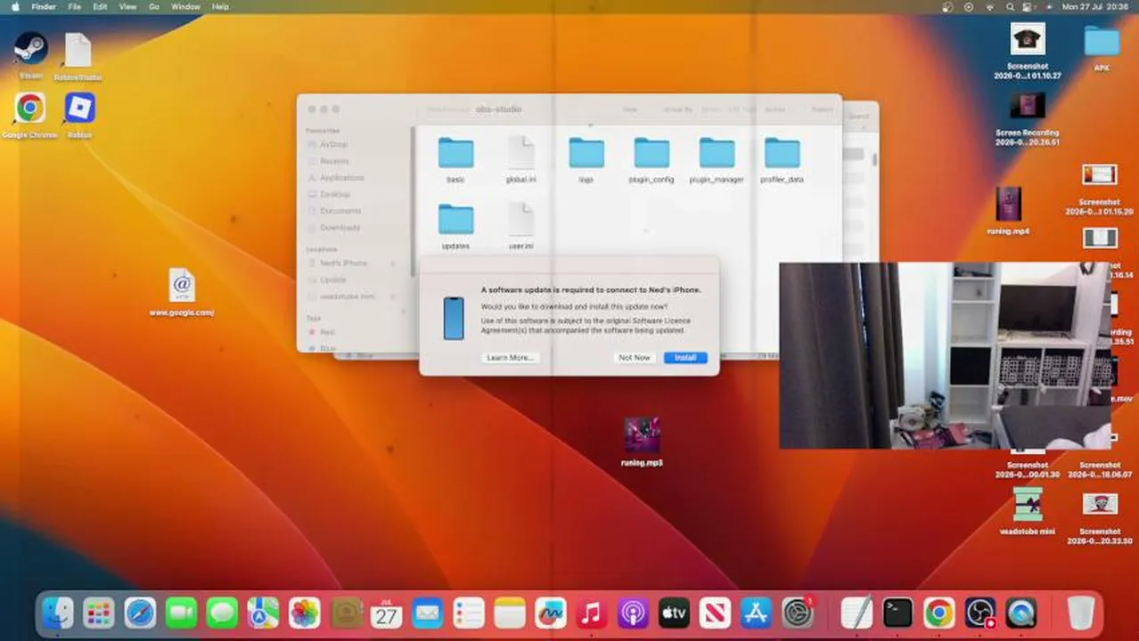This screenshot has width=1139, height=641.
Task: Open Calendar in the Dock
Action: click(386, 613)
